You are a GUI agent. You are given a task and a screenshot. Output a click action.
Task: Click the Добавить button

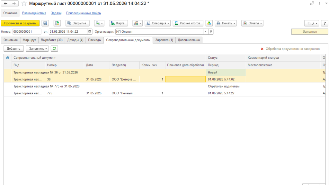coord(13,48)
